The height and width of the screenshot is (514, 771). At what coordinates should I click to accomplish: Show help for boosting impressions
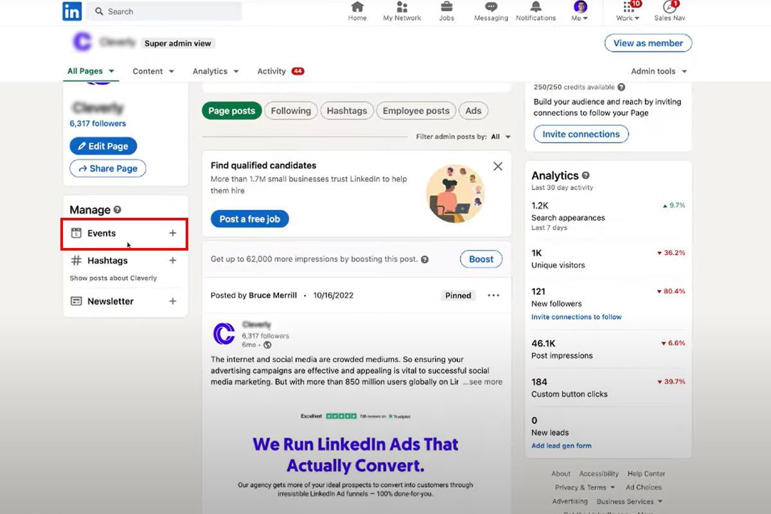425,260
